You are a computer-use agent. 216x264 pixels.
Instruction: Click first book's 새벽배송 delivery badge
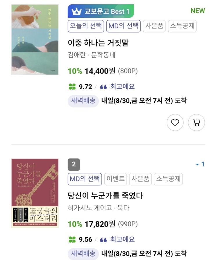pyautogui.click(x=83, y=101)
